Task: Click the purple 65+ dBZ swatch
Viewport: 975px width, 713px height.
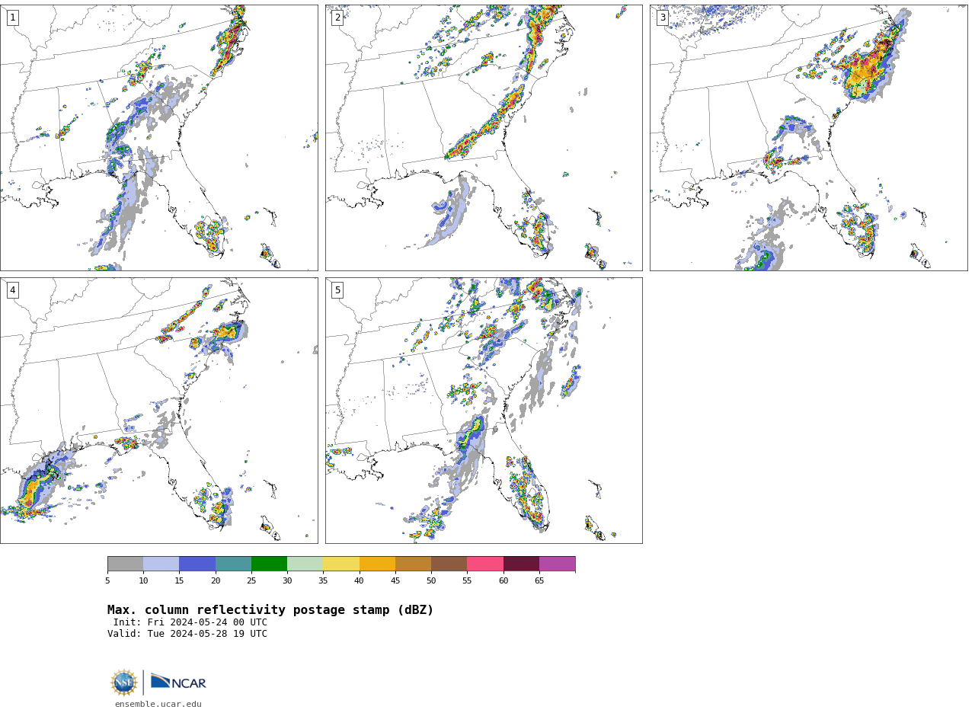Action: [557, 564]
